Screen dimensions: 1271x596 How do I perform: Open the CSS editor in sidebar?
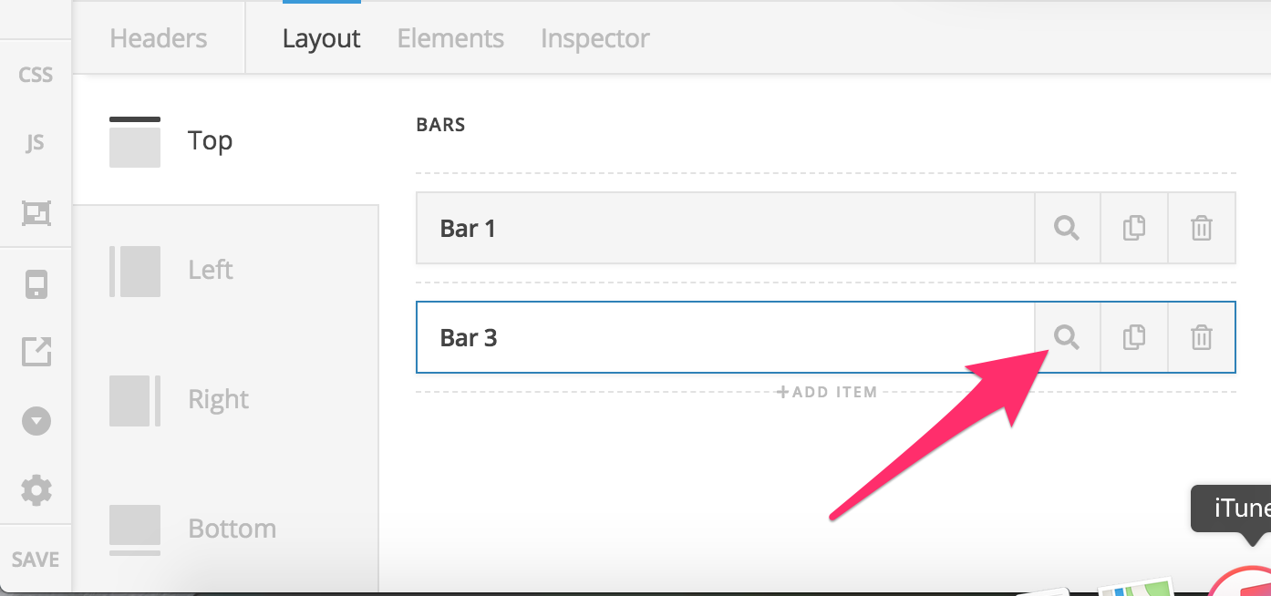point(36,75)
